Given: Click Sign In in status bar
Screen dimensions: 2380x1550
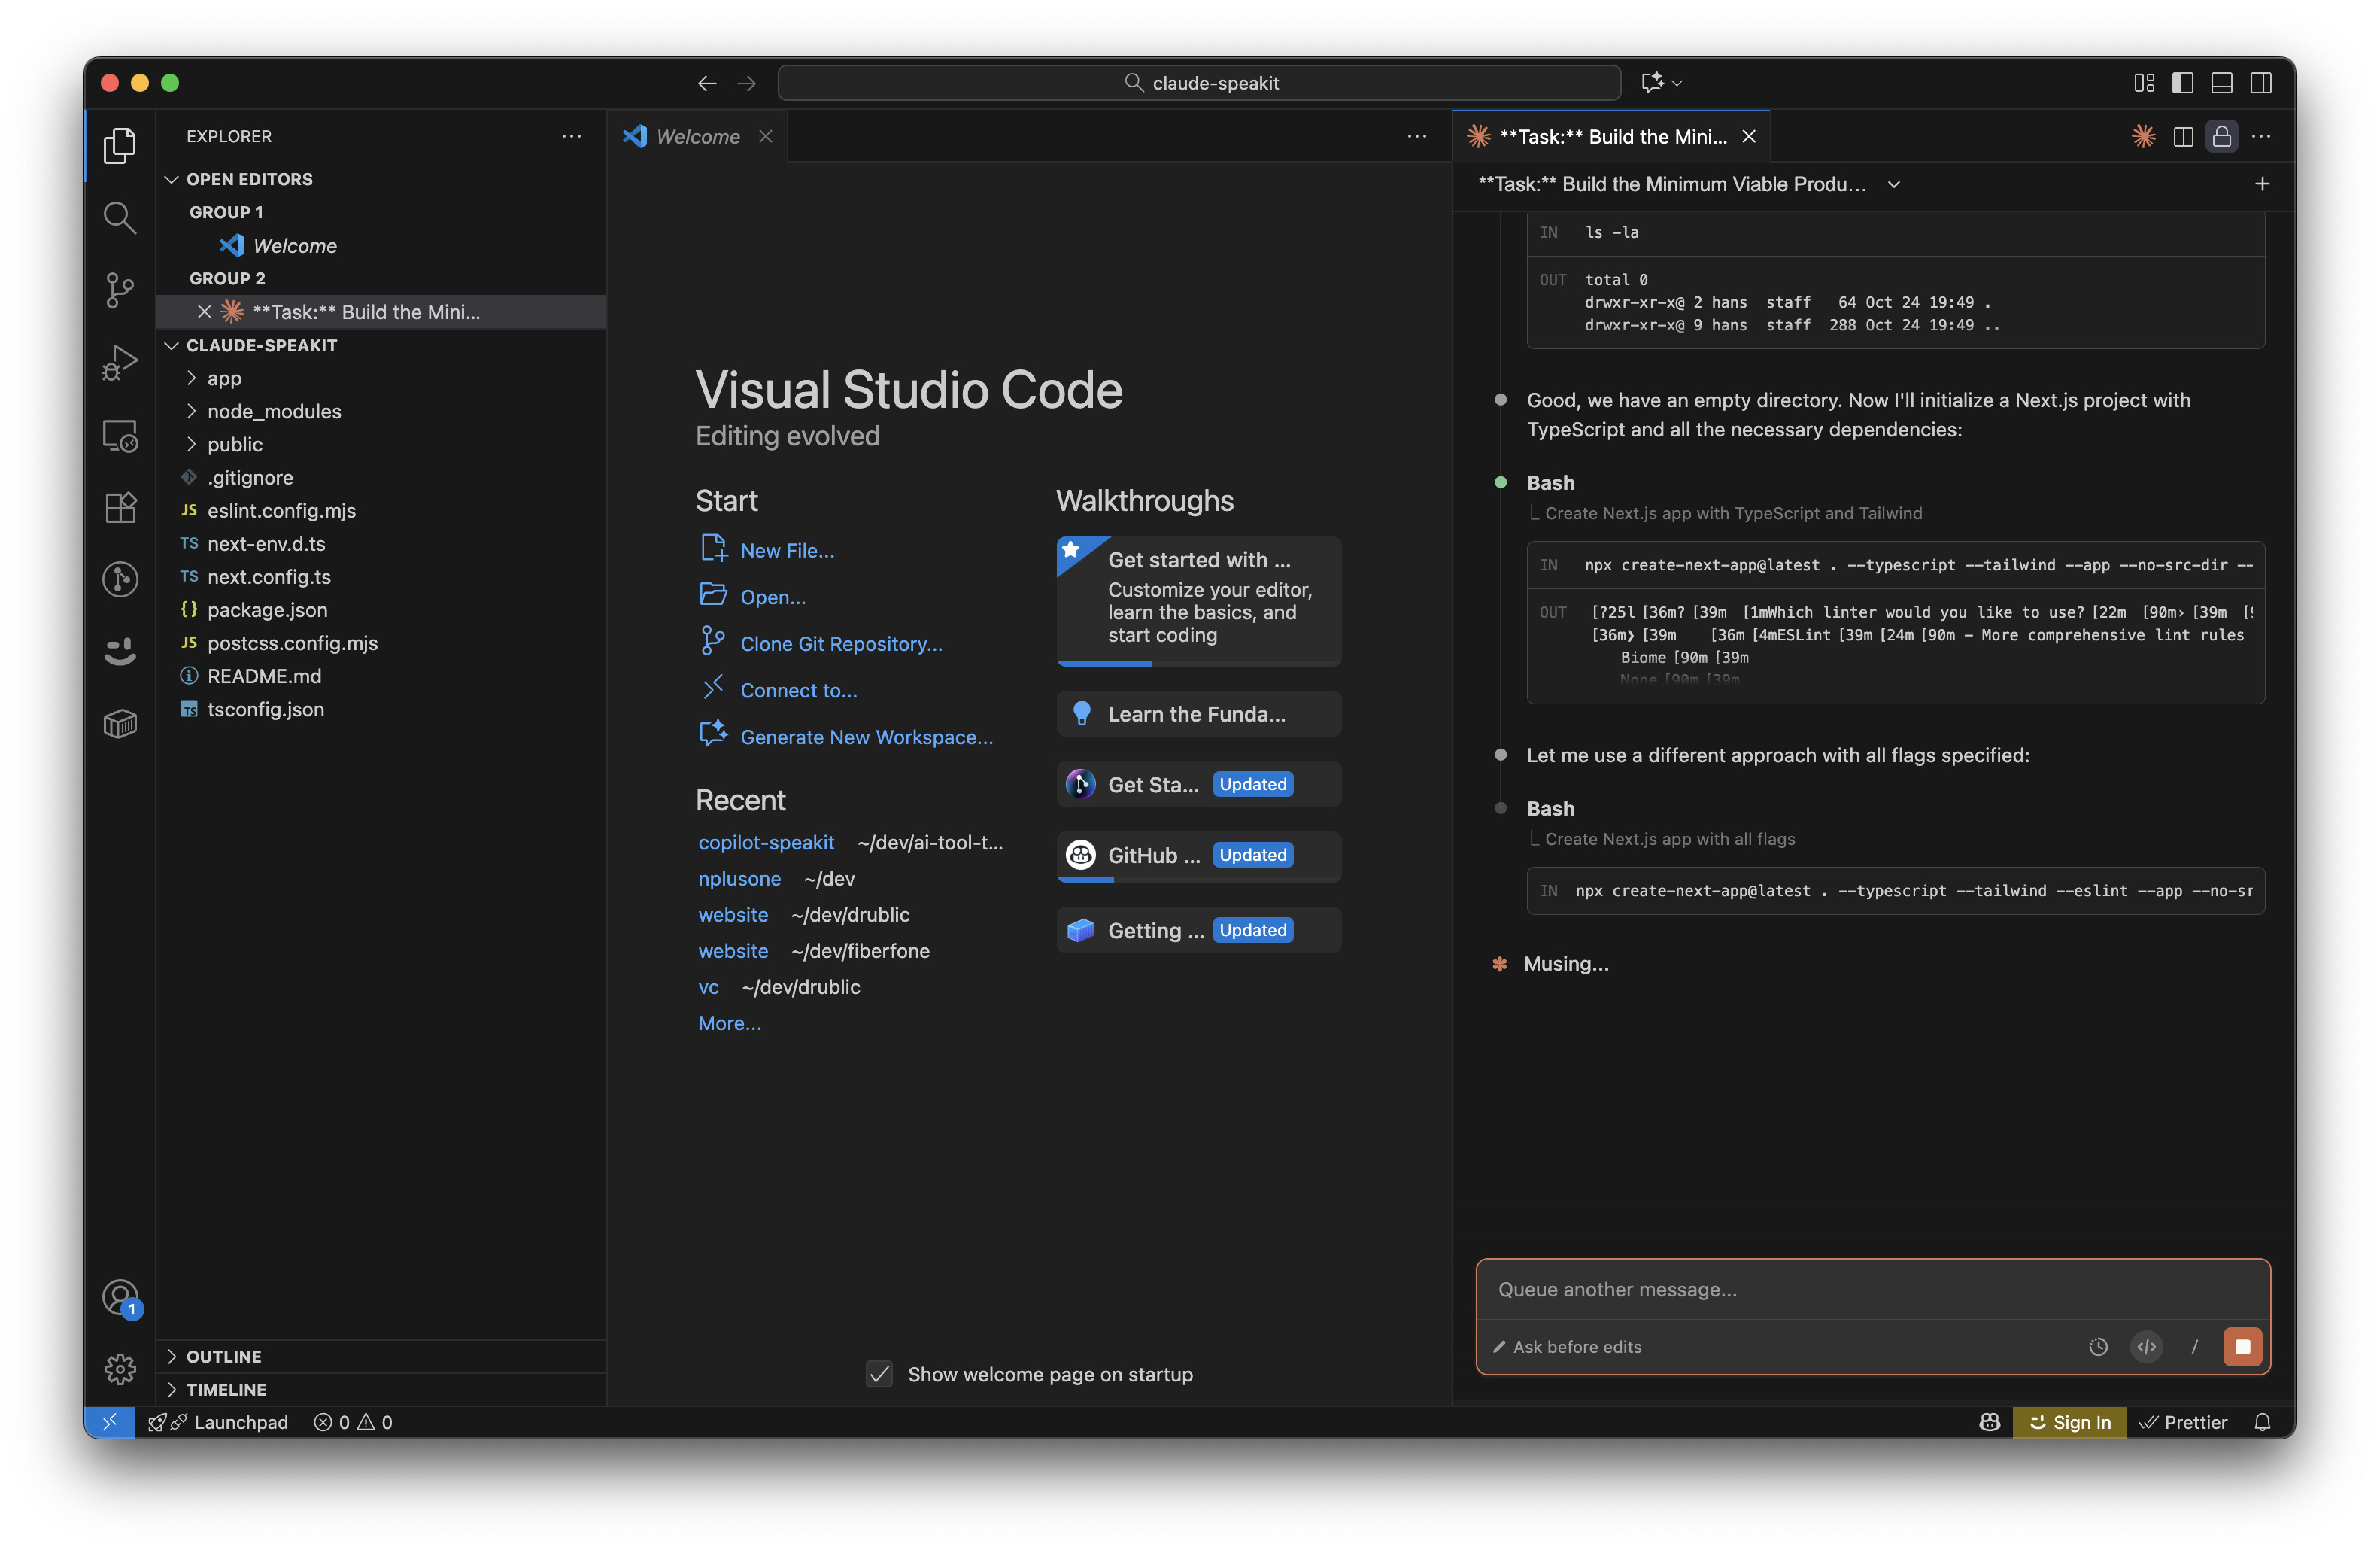Looking at the screenshot, I should [2069, 1422].
